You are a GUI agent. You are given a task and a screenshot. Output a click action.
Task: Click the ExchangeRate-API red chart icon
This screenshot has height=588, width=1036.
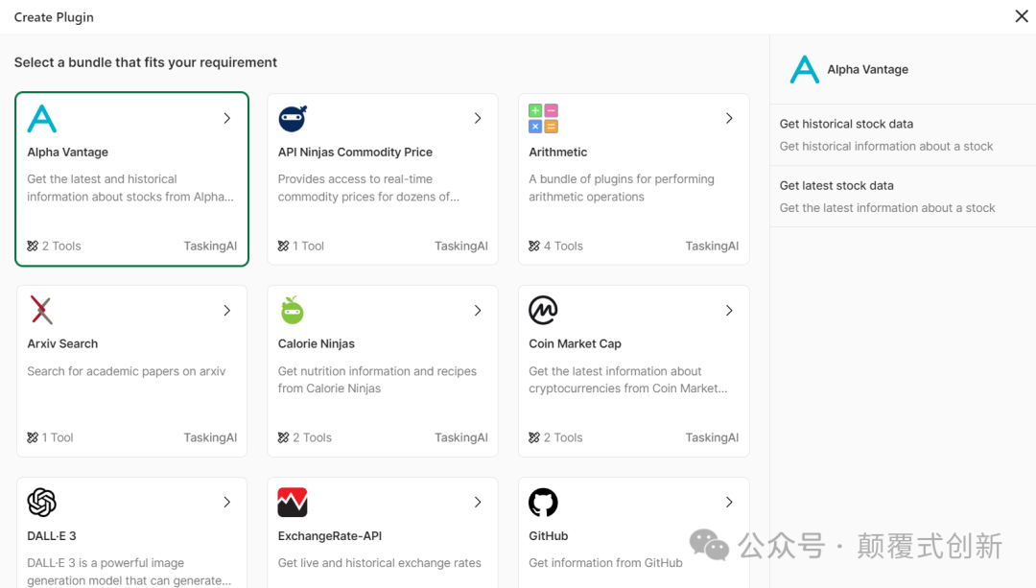coord(293,502)
